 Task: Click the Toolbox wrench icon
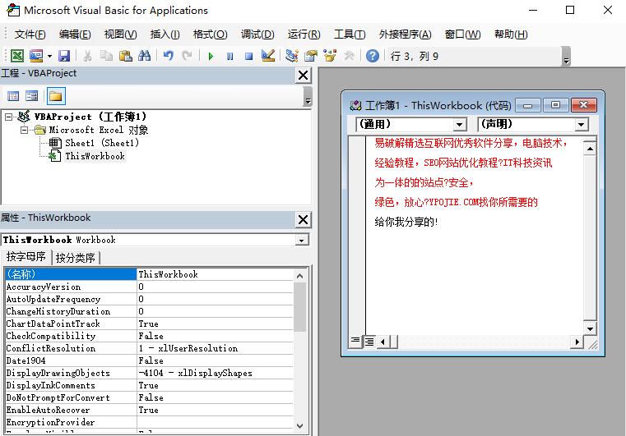(x=349, y=56)
